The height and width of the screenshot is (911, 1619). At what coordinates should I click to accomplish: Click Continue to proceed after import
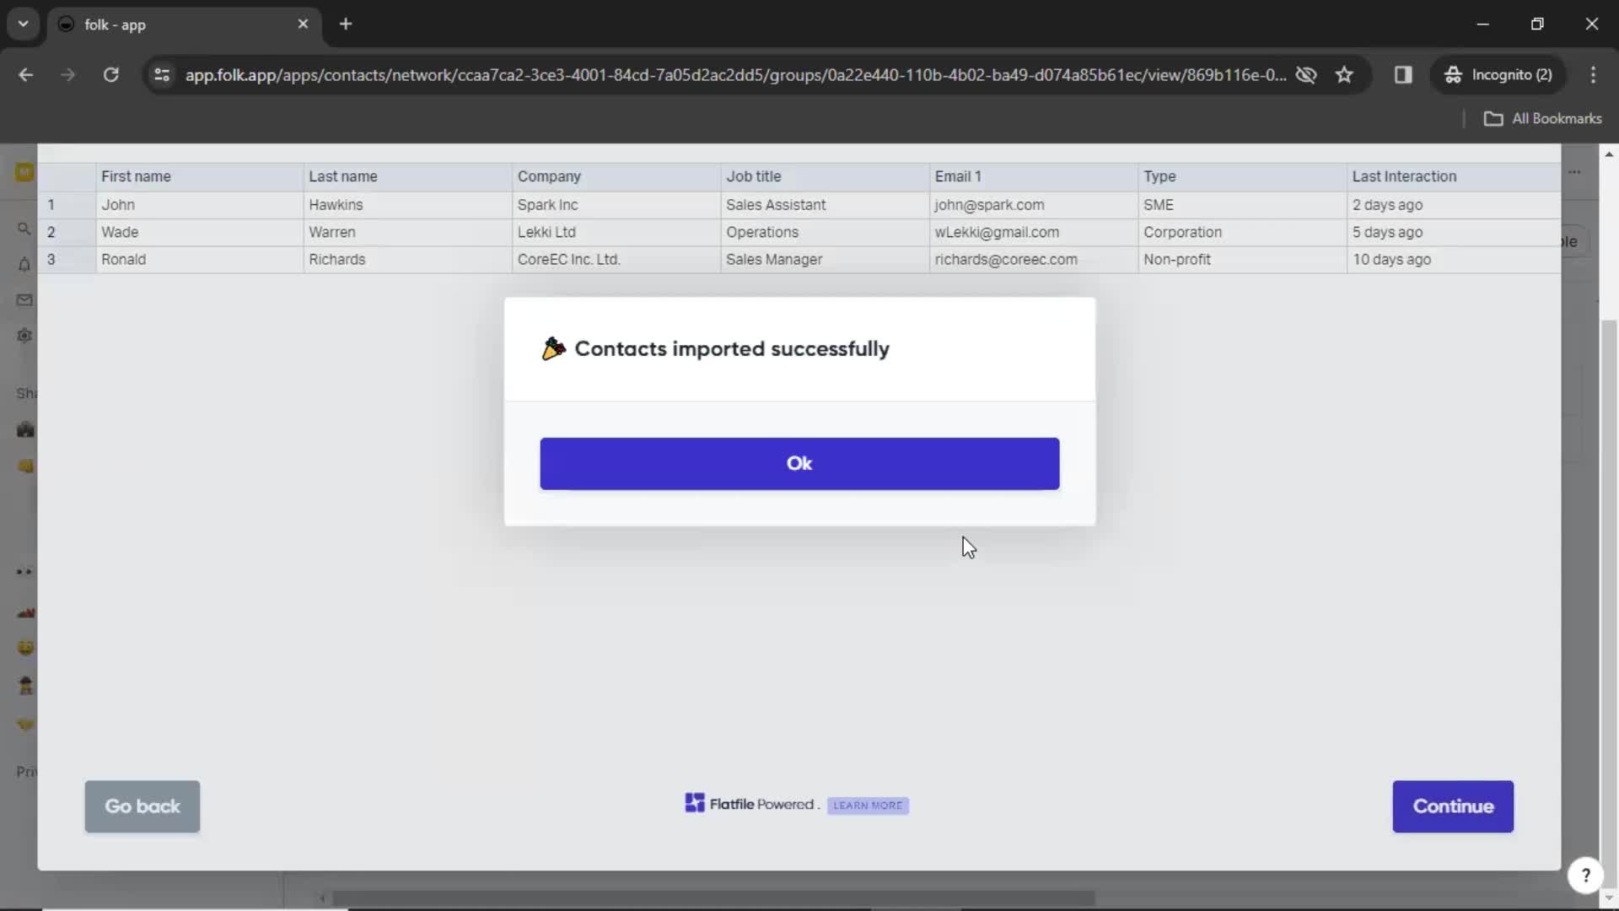(x=1454, y=806)
